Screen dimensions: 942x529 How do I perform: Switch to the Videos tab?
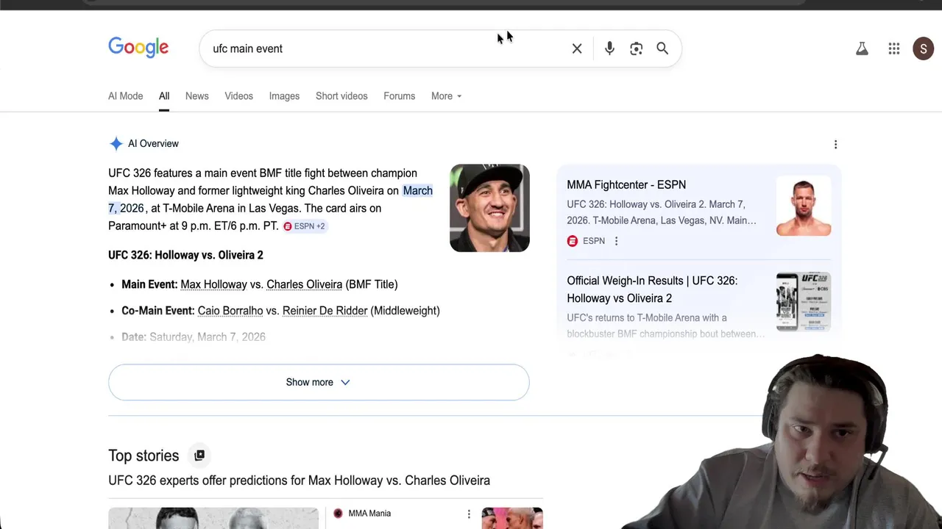(238, 96)
